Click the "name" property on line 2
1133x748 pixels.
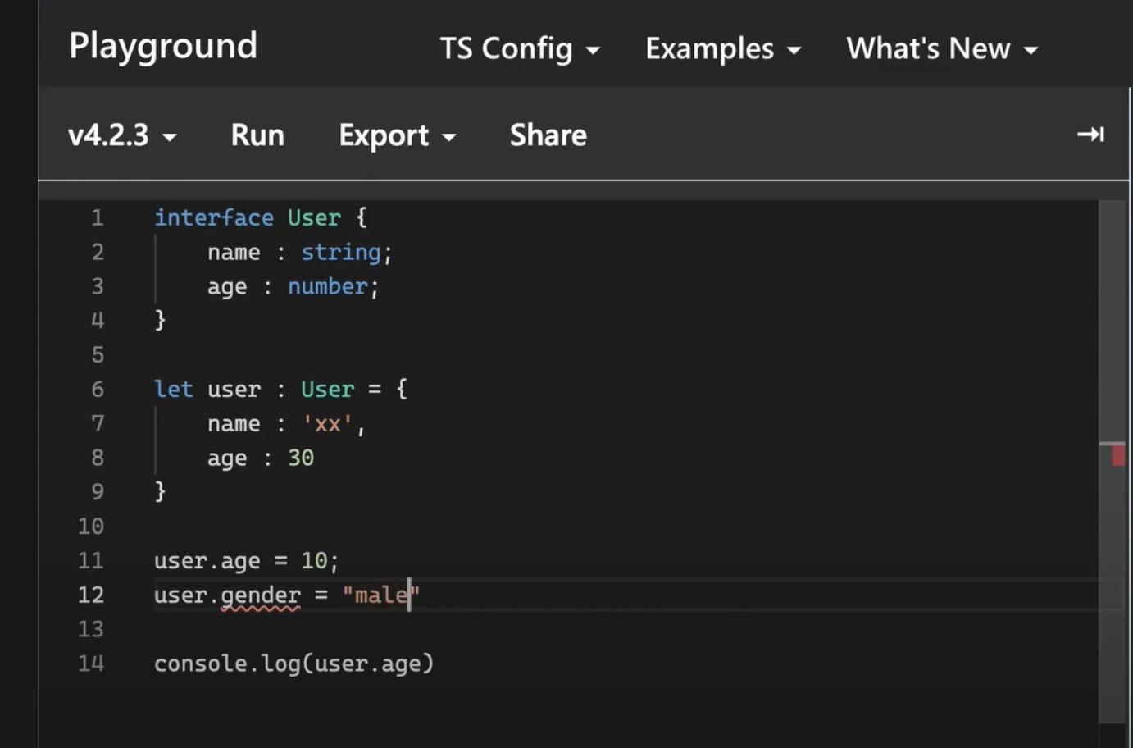pos(234,253)
